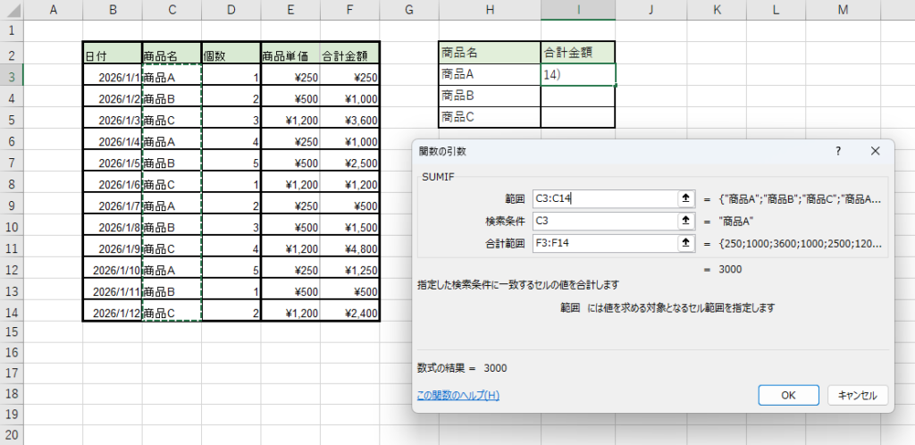Select row header 16

[x=11, y=352]
